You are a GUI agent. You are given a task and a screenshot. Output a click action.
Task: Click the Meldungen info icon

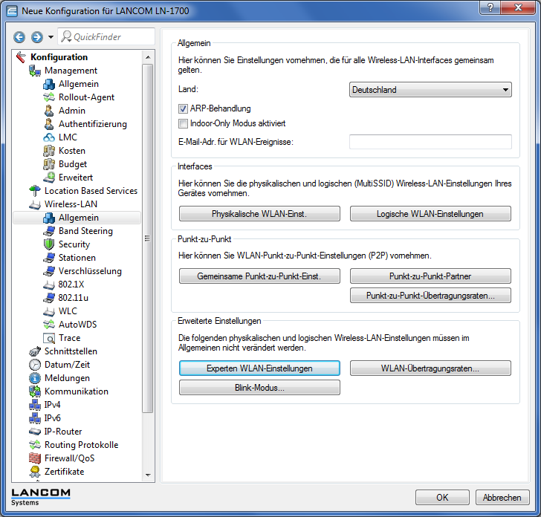pyautogui.click(x=34, y=378)
